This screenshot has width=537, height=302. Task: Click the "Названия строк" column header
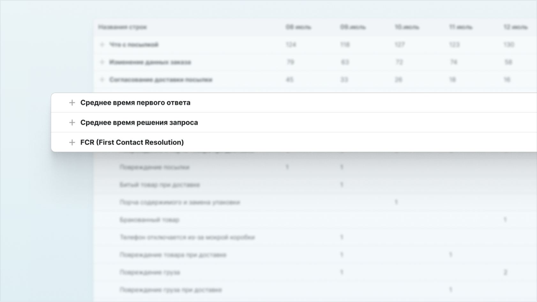(122, 27)
